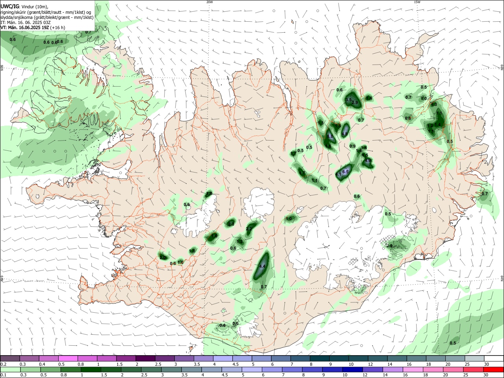Click the 2.9 precipitation value on the map
Image resolution: width=504 pixels, height=378 pixels.
[354, 102]
